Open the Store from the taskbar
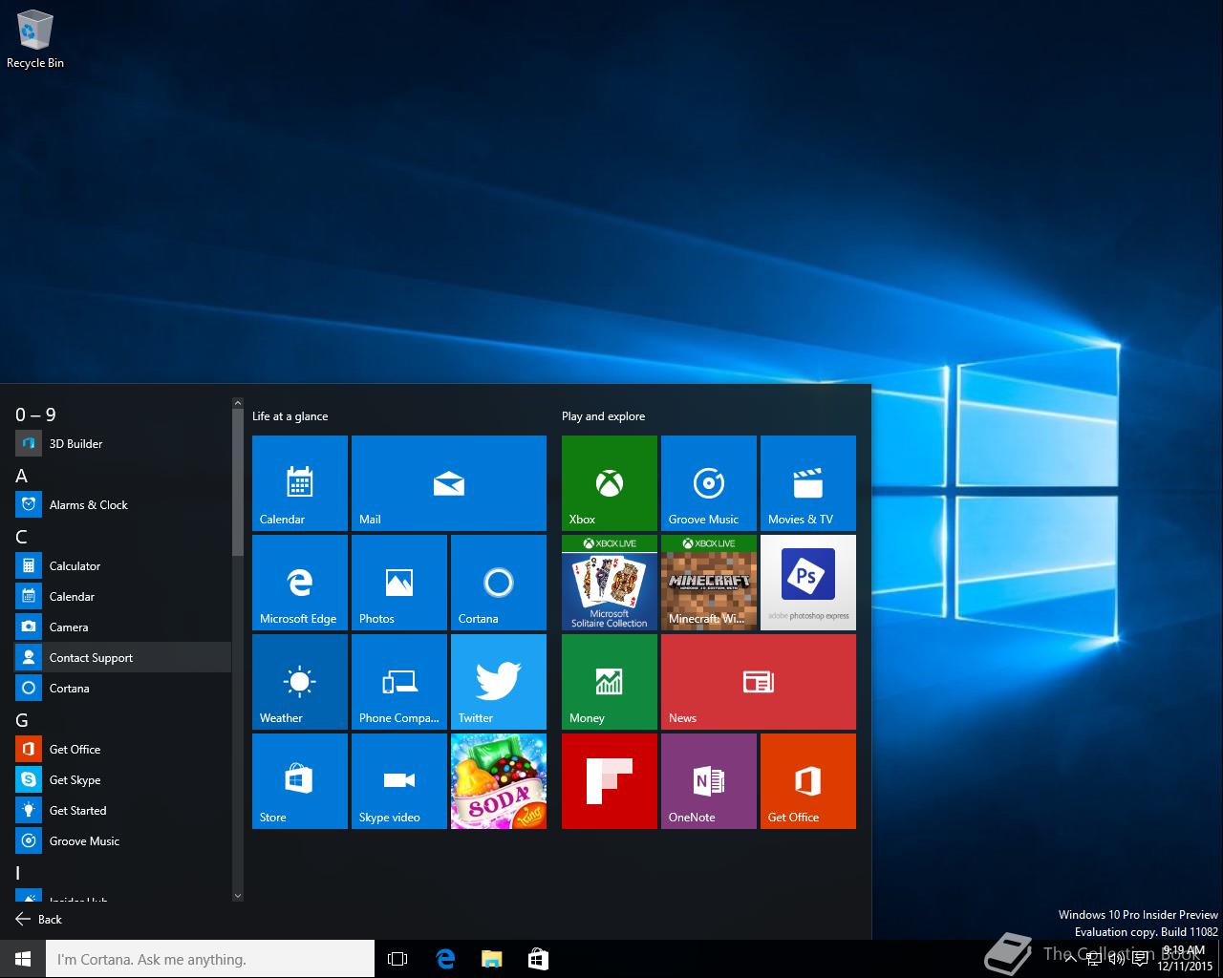 coord(538,959)
